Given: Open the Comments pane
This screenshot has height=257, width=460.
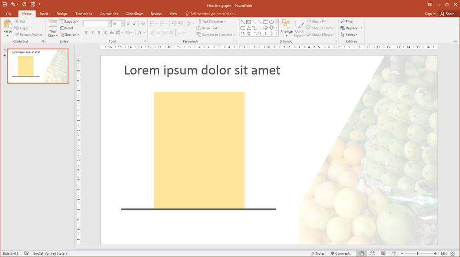Looking at the screenshot, I should (340, 253).
